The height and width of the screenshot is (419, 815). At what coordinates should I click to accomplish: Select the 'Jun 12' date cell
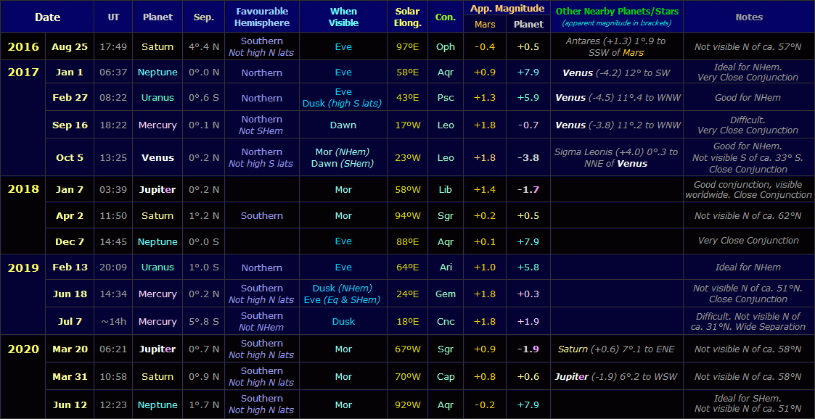(70, 405)
